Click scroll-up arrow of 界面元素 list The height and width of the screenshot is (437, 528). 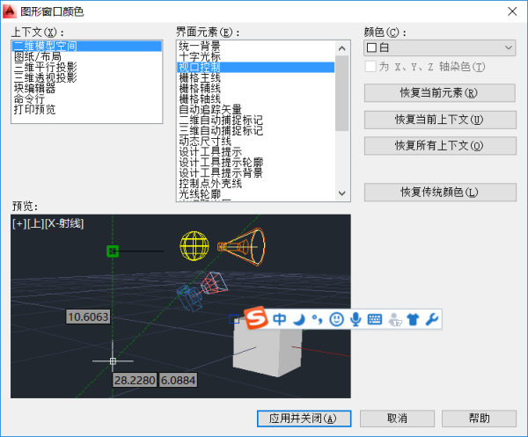click(x=342, y=48)
